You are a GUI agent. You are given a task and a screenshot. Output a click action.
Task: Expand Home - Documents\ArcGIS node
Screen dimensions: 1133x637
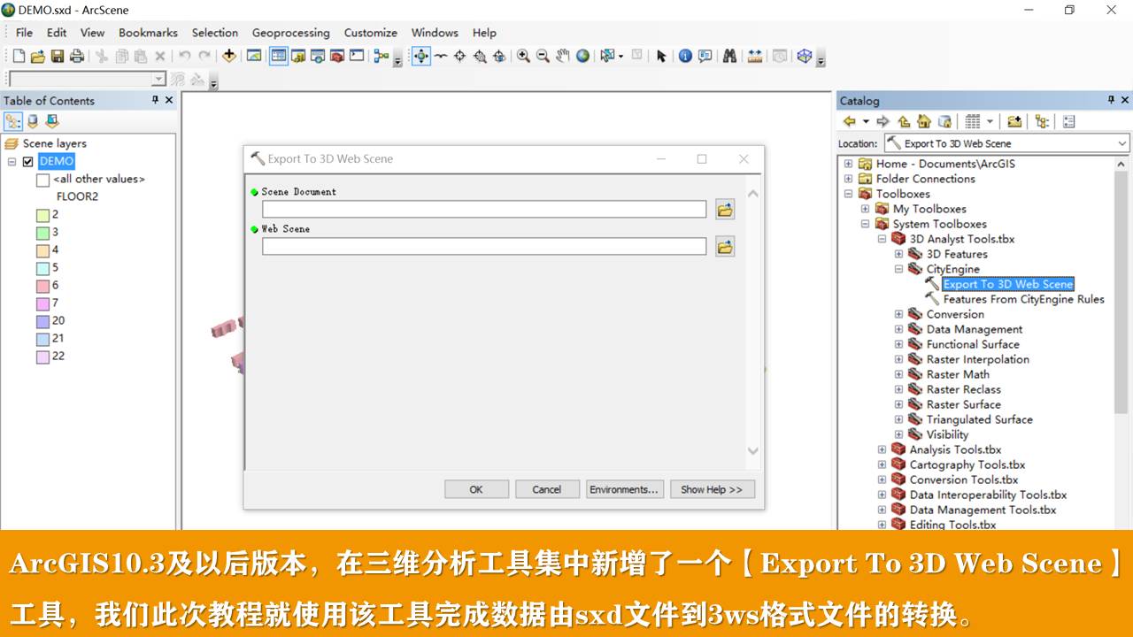[848, 164]
